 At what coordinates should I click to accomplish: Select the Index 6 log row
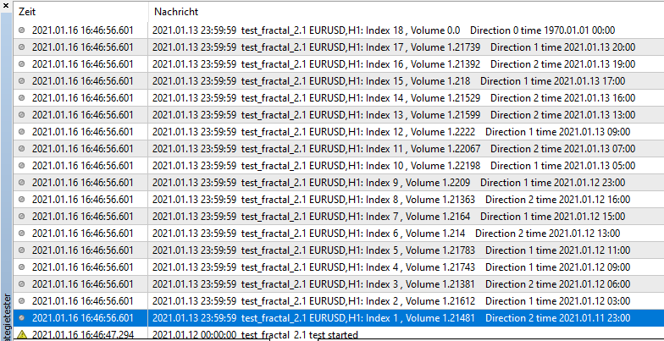(339, 234)
